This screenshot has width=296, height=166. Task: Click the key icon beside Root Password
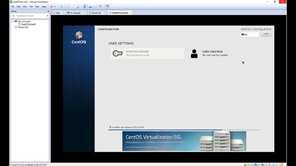pos(117,53)
